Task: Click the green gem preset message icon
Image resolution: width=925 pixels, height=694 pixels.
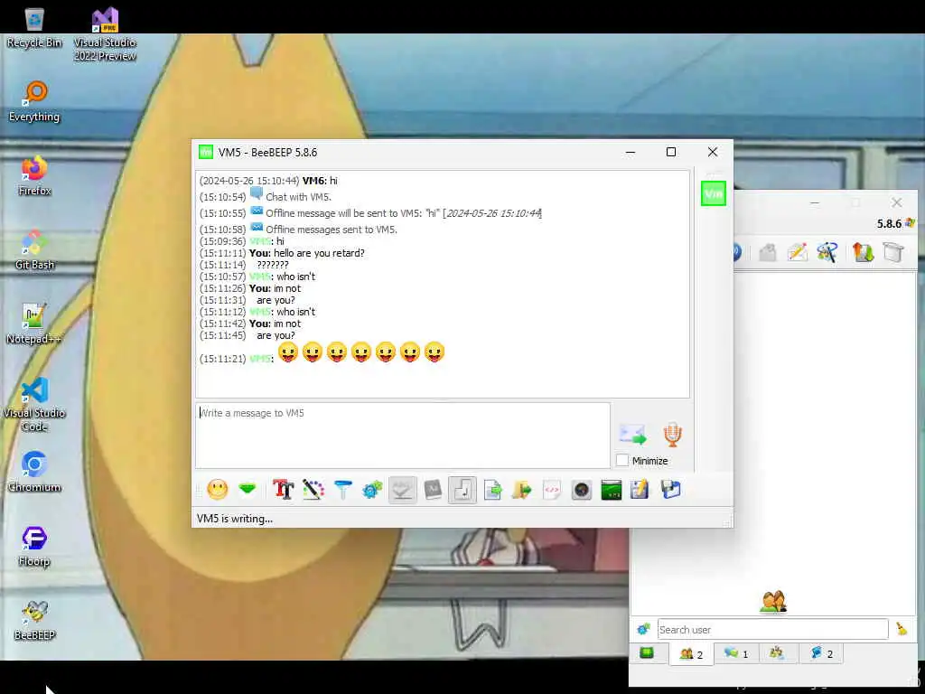Action: (248, 489)
